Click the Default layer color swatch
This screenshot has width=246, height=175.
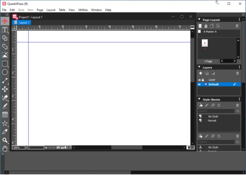tap(206, 84)
